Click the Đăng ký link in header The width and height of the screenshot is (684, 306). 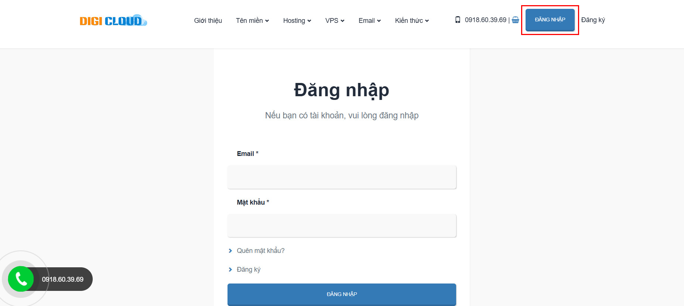pyautogui.click(x=593, y=20)
